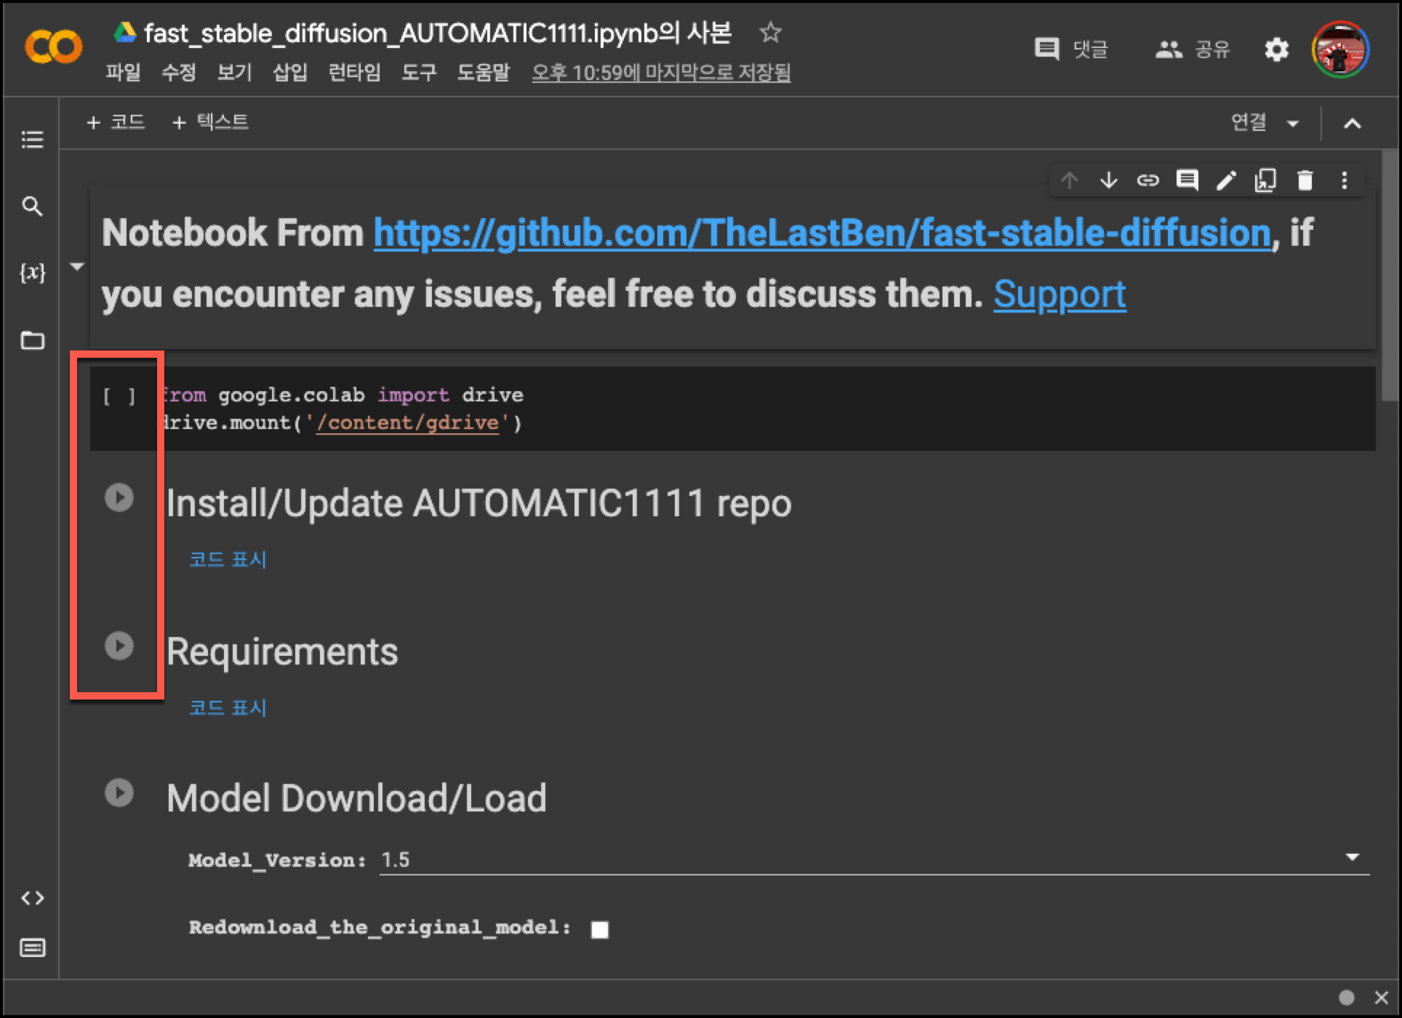Open the search panel in left sidebar
Screen dimensions: 1402x1018
coord(32,207)
